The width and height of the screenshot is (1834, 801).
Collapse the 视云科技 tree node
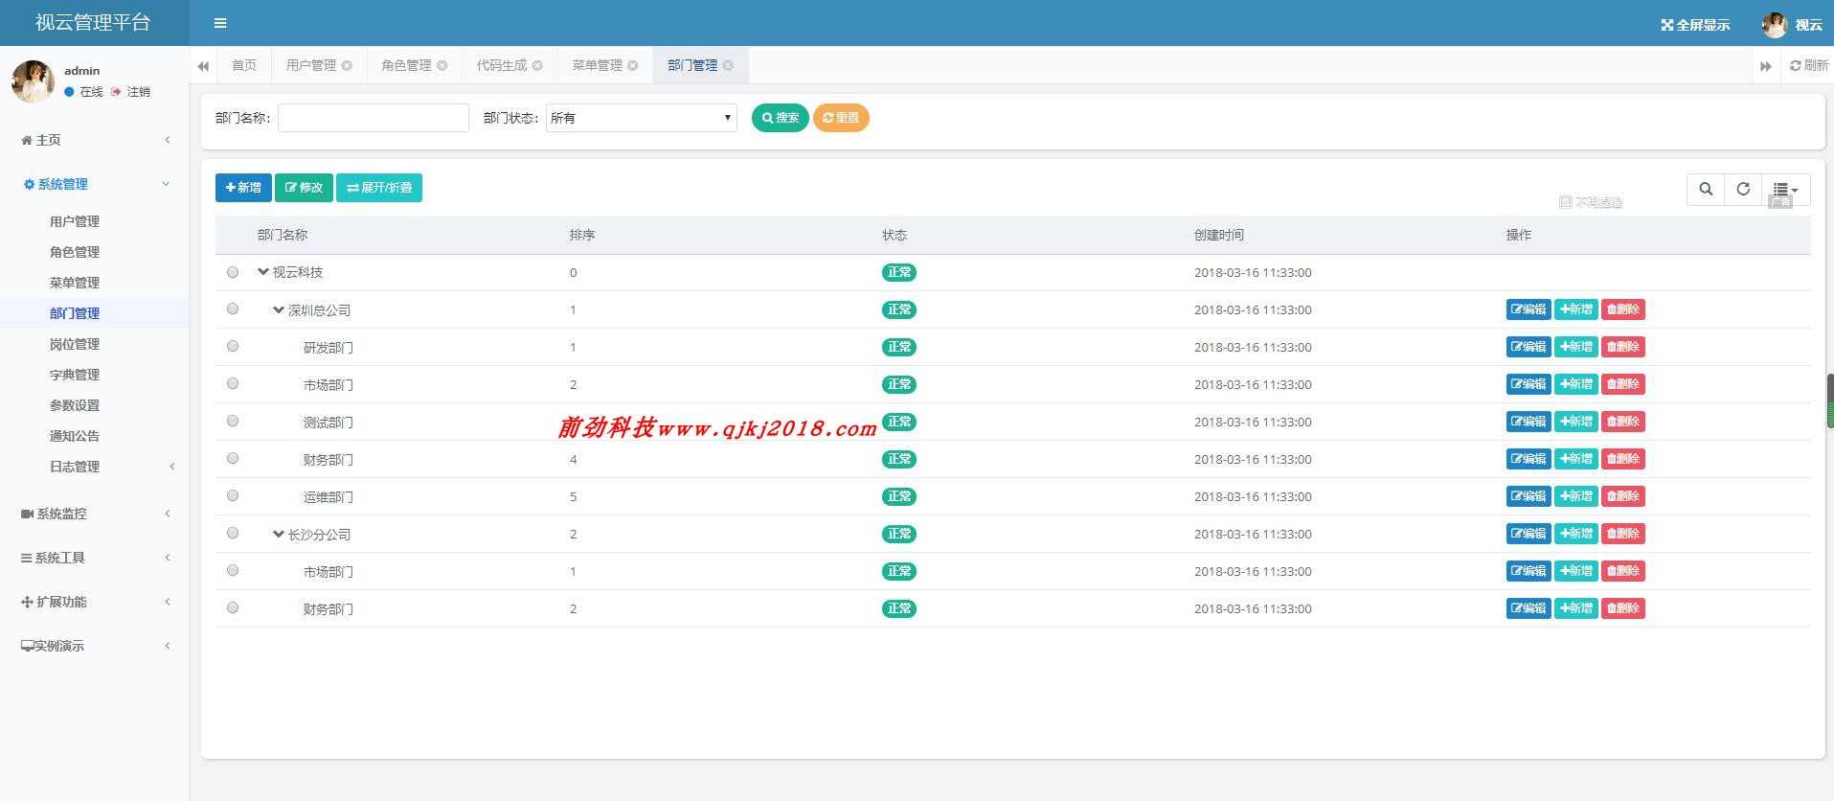tap(263, 272)
